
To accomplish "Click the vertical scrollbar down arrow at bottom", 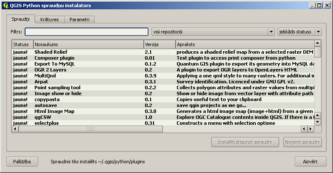I will tap(317, 122).
